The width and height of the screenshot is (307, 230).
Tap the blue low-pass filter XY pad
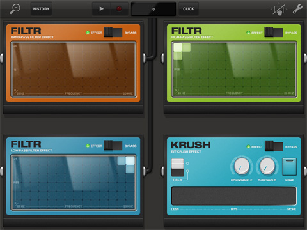[74, 183]
